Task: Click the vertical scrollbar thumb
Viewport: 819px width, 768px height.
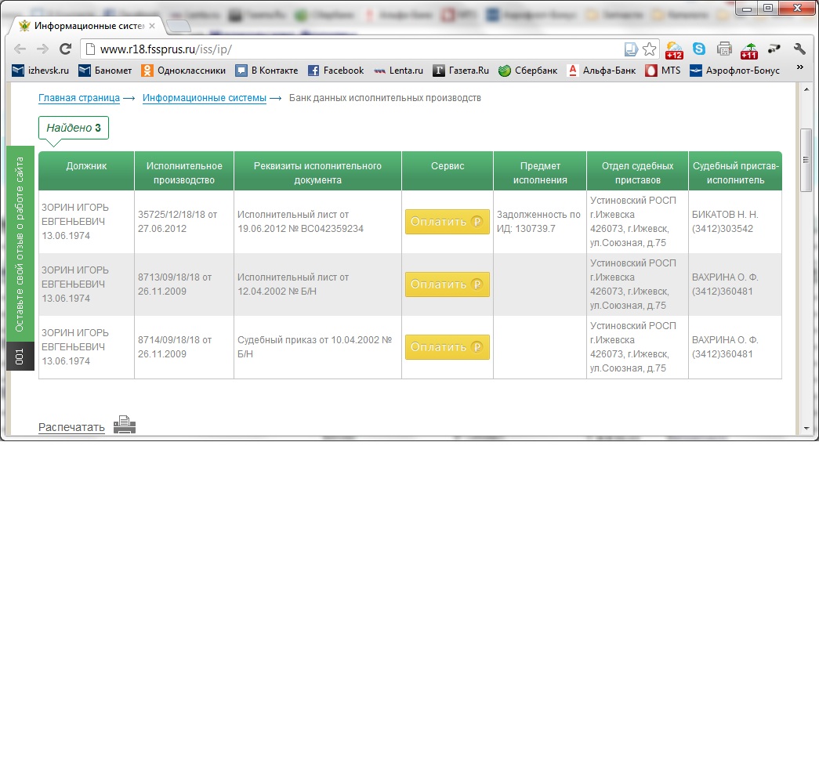Action: 806,160
